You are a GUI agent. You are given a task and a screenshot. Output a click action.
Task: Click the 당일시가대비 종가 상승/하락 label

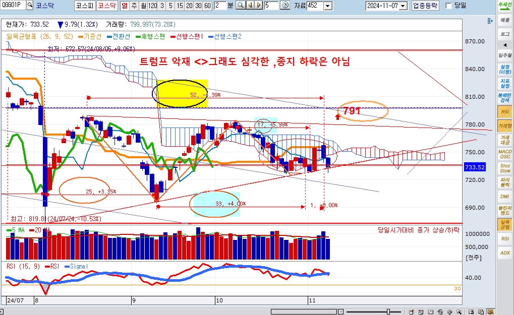point(419,230)
